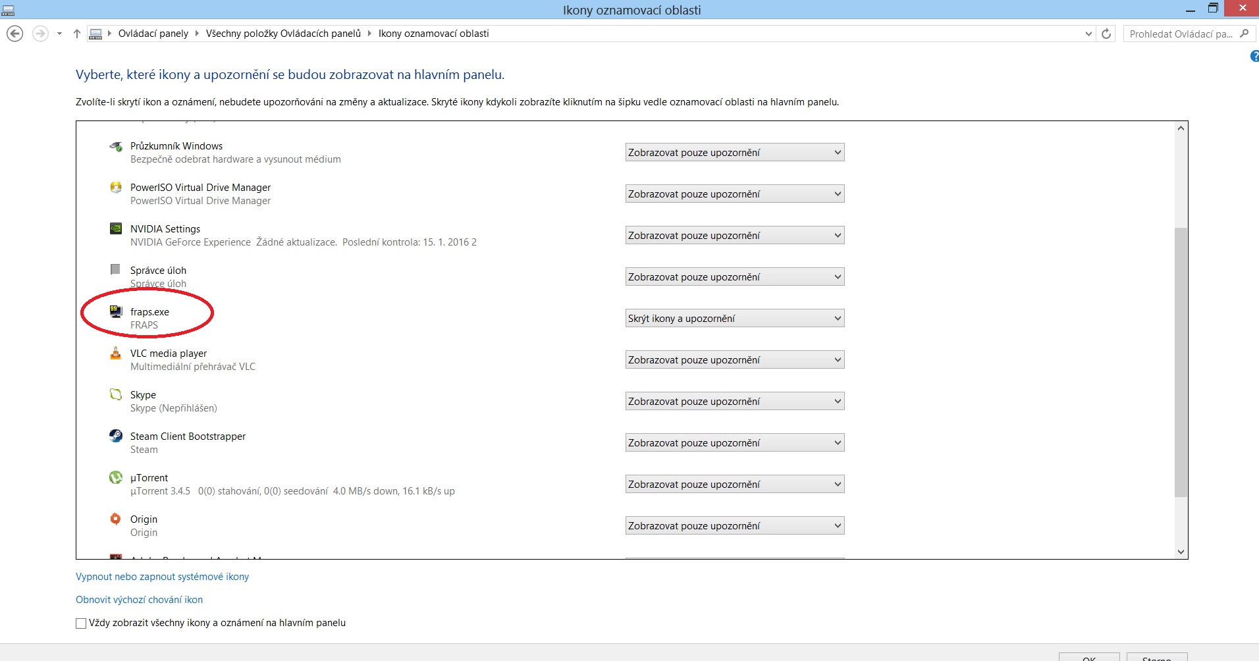Screen dimensions: 1259x661
Task: Open the behavior dropdown for NVIDIA Settings
Action: [735, 236]
